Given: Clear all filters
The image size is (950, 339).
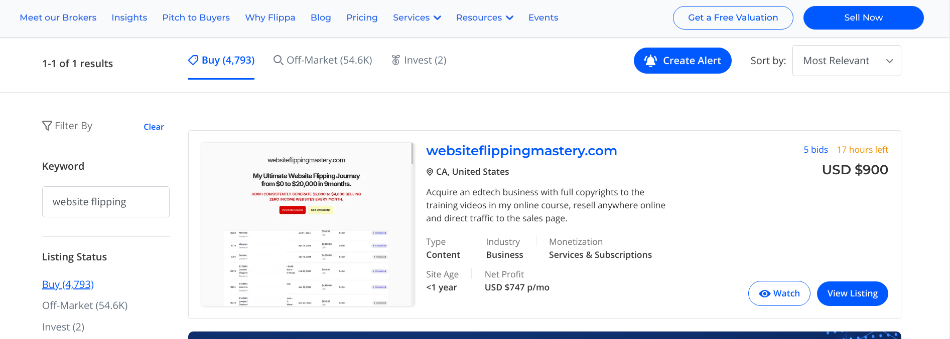Looking at the screenshot, I should [x=154, y=127].
